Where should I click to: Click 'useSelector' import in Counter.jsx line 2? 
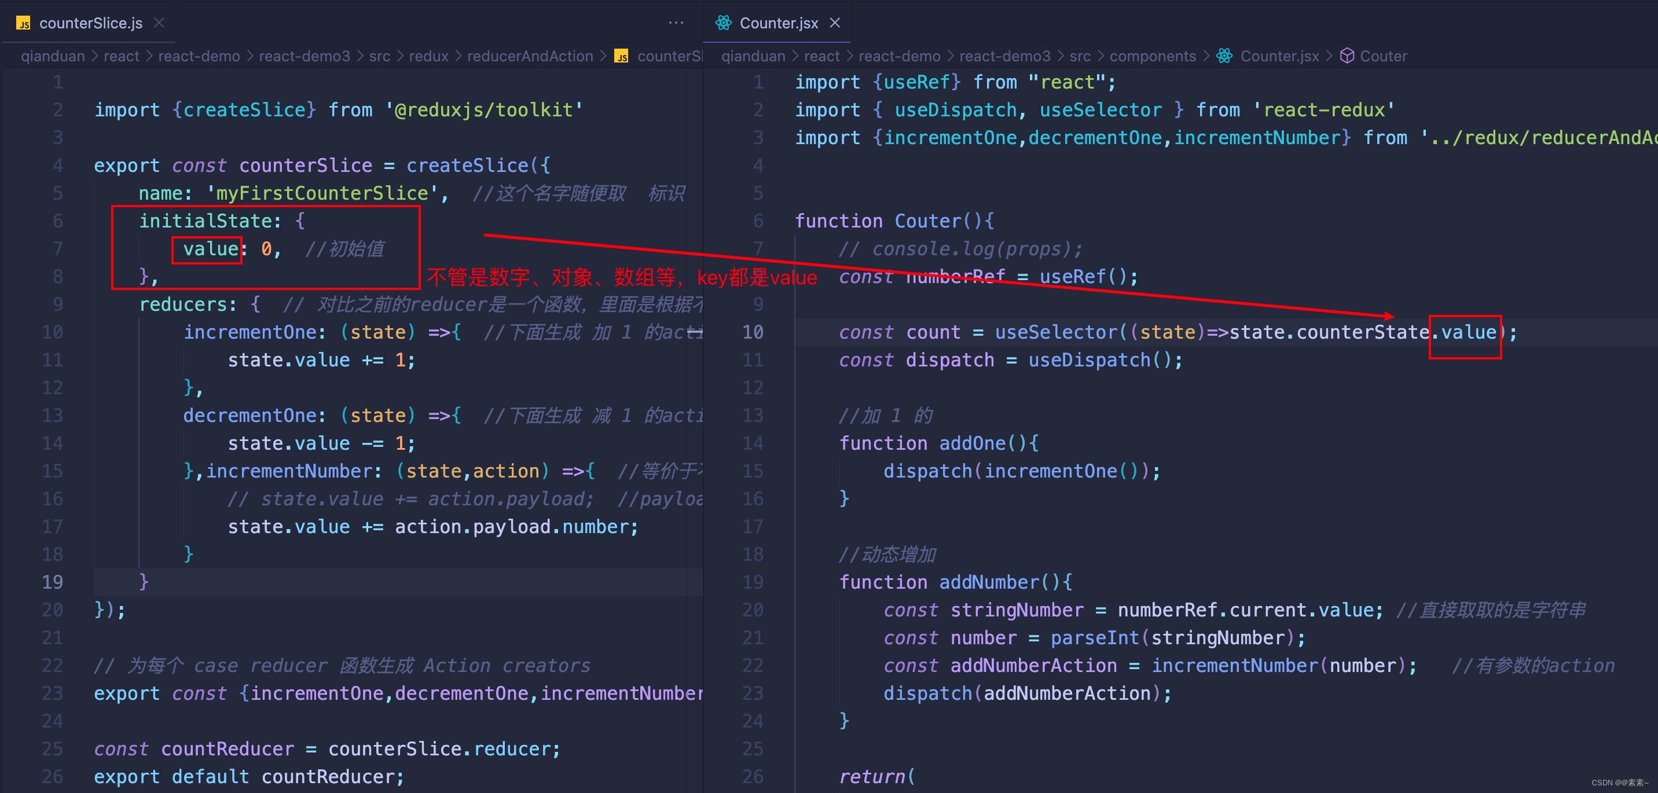(x=1101, y=110)
